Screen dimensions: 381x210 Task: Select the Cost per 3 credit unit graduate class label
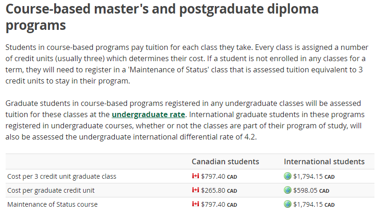coord(62,176)
